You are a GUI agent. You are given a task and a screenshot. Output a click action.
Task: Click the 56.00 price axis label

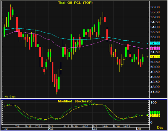click(155, 7)
